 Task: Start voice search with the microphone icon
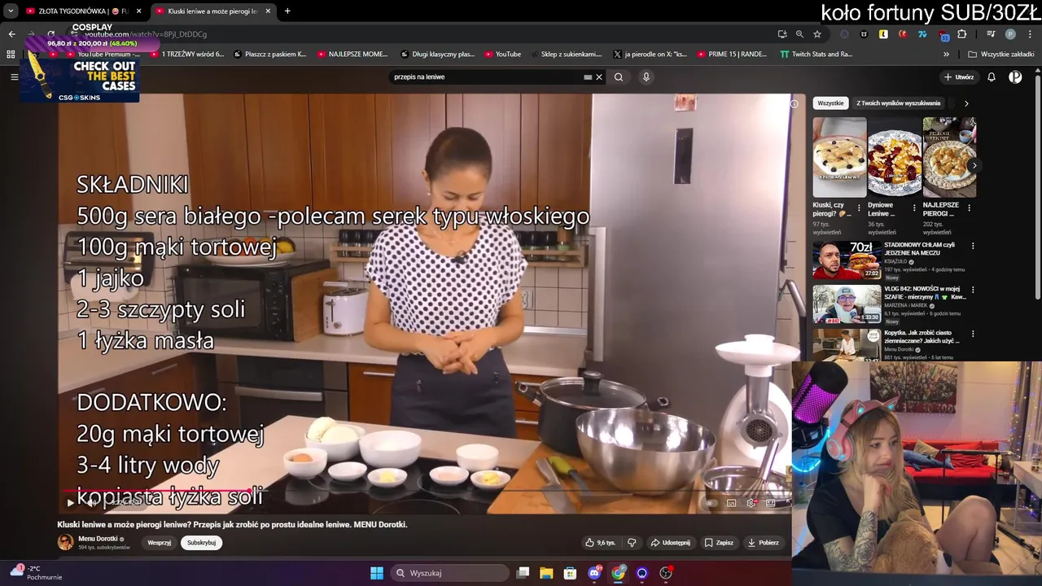click(646, 77)
